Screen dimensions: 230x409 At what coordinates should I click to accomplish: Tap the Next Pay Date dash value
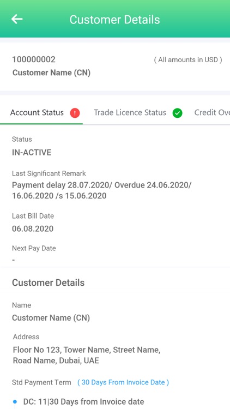[x=14, y=260]
